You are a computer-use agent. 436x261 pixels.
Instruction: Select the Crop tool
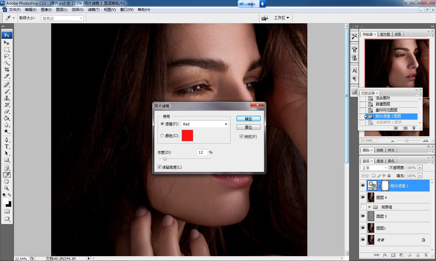coord(7,69)
